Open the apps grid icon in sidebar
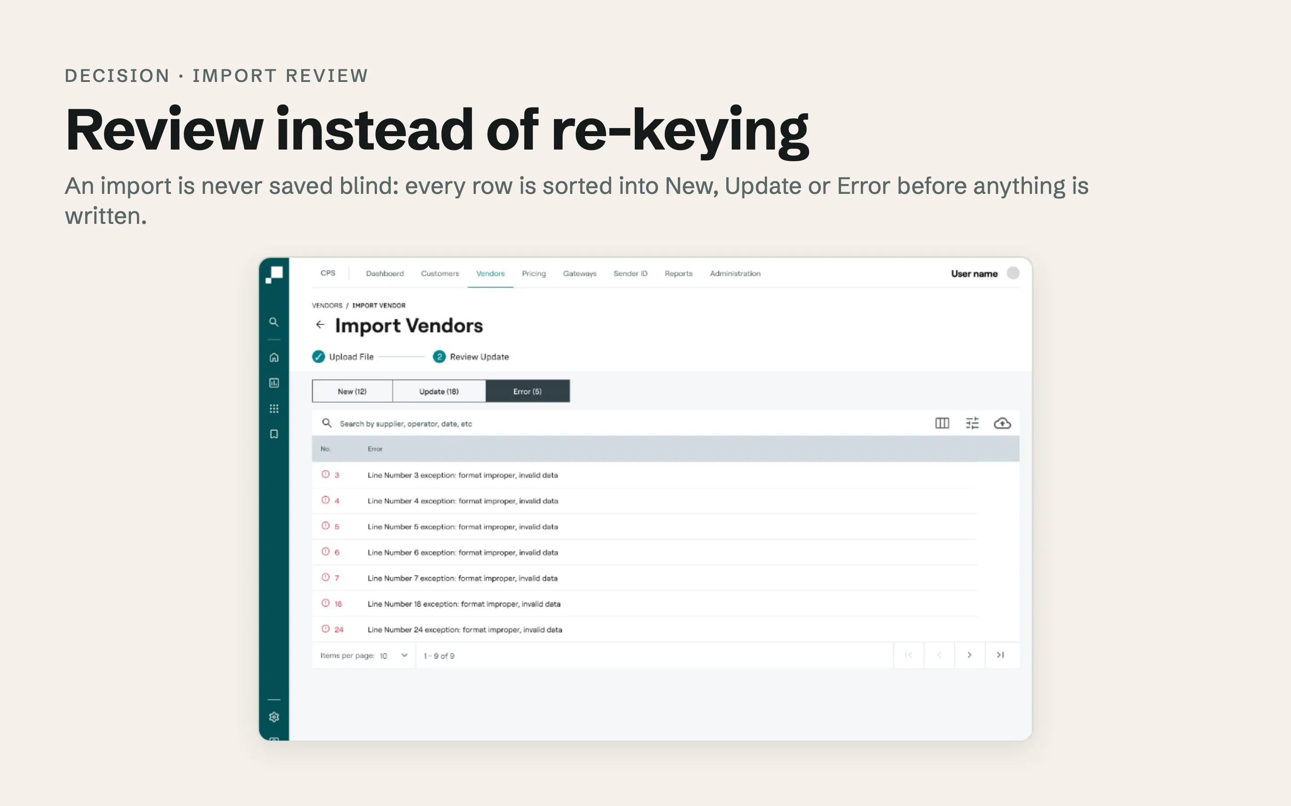The height and width of the screenshot is (806, 1291). pos(274,408)
